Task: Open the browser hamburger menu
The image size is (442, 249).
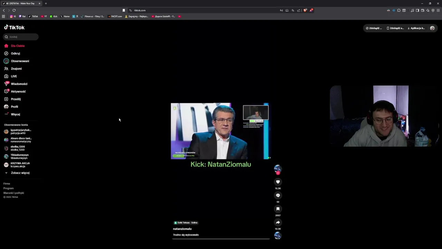Action: point(439,10)
